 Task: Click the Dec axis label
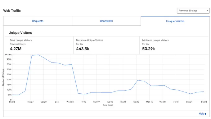(x=57, y=102)
